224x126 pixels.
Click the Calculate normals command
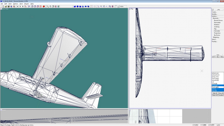pos(217,31)
